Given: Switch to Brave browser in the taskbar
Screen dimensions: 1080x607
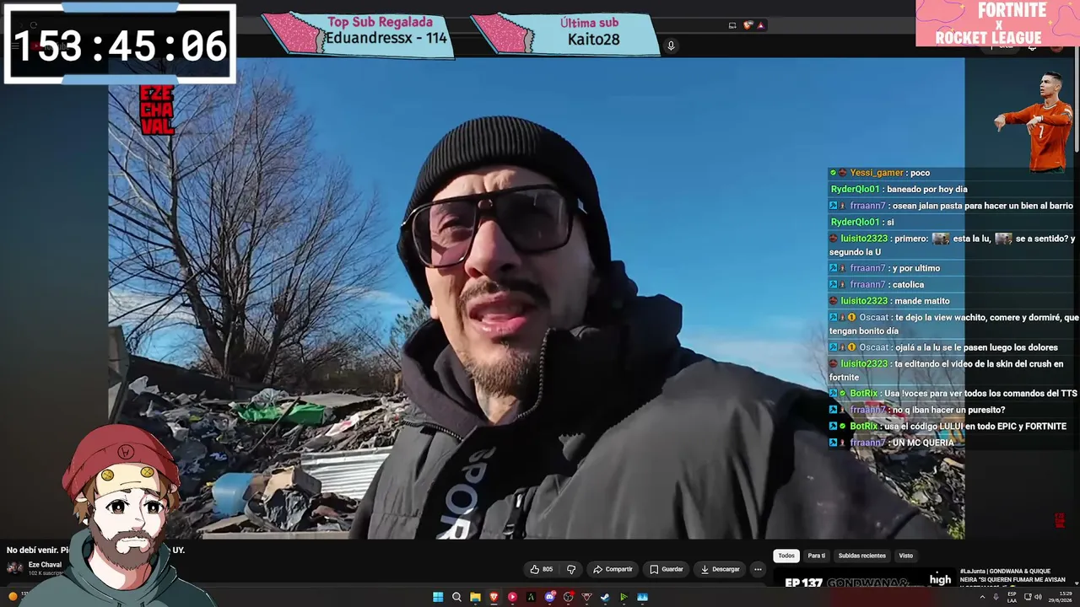Looking at the screenshot, I should point(494,597).
